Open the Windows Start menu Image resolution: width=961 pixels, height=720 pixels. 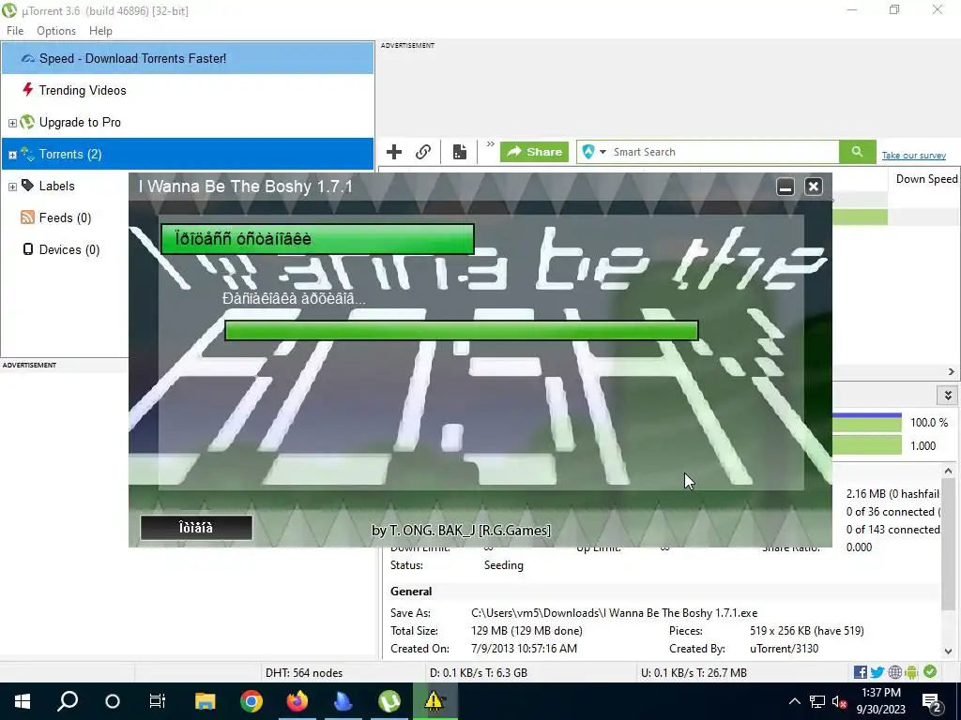point(23,701)
